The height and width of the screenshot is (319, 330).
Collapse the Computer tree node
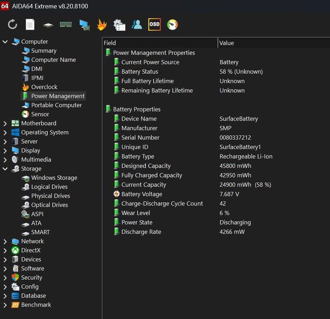coord(5,42)
